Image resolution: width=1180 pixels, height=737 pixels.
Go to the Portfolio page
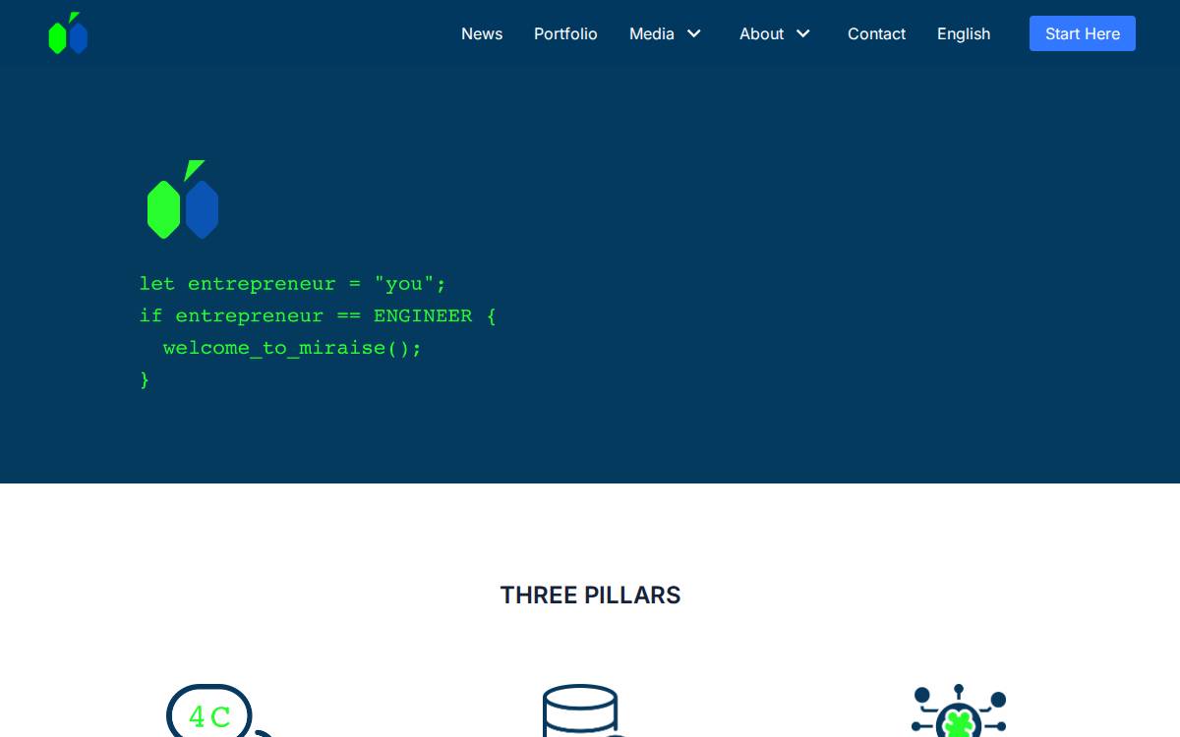(565, 33)
